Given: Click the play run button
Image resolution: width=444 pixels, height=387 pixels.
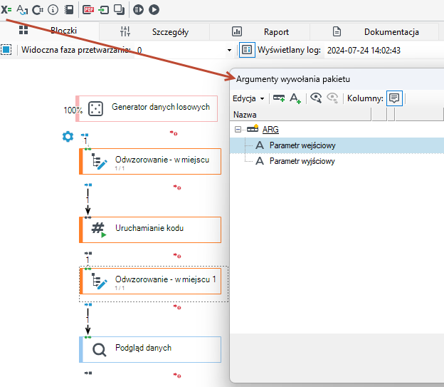Looking at the screenshot, I should 154,10.
